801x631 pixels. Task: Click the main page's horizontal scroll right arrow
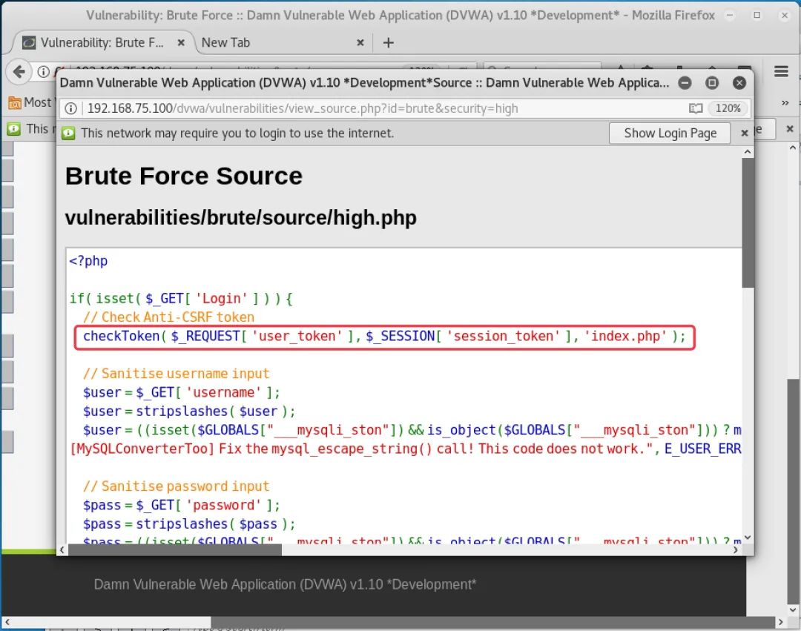coord(780,622)
